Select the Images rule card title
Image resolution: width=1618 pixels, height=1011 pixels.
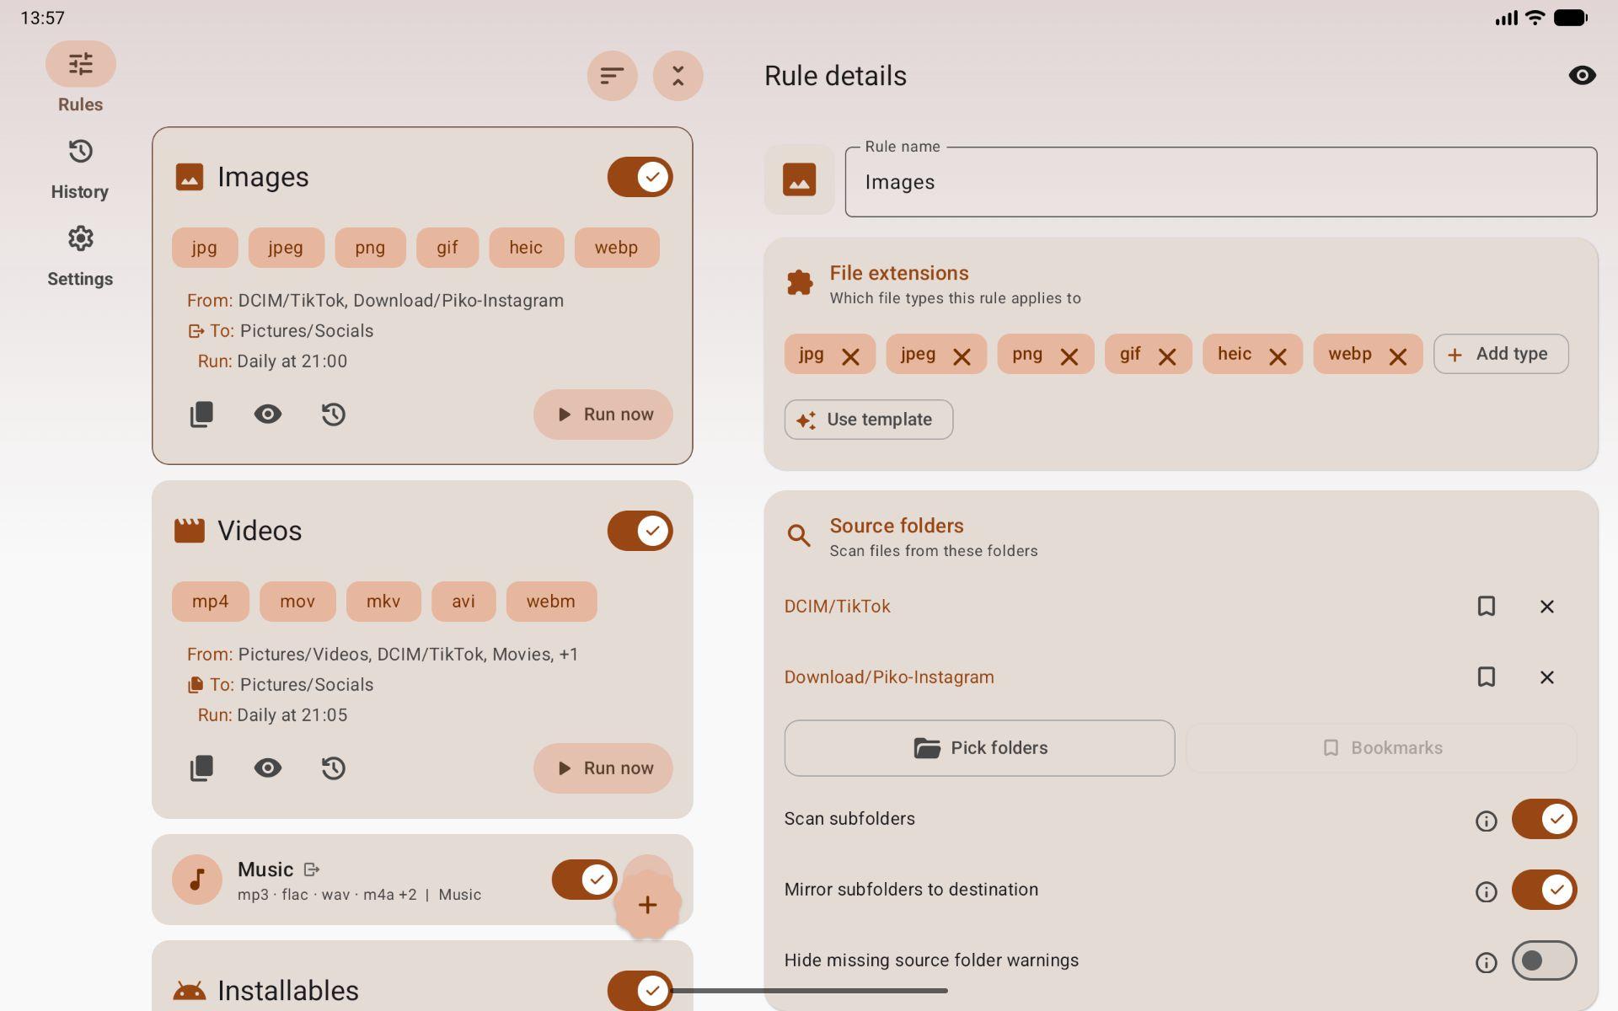(x=263, y=177)
